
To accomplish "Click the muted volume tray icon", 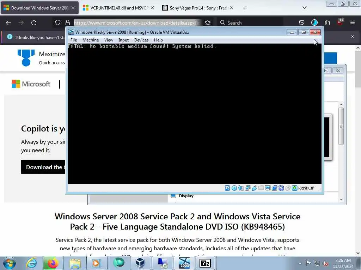I will pos(325,263).
